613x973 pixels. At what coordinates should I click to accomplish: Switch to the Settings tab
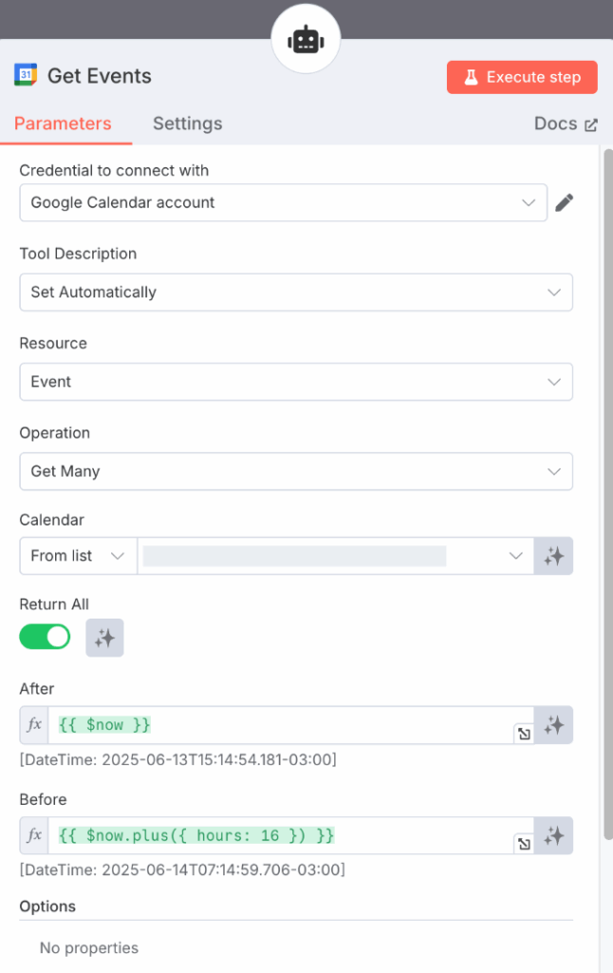[x=187, y=124]
